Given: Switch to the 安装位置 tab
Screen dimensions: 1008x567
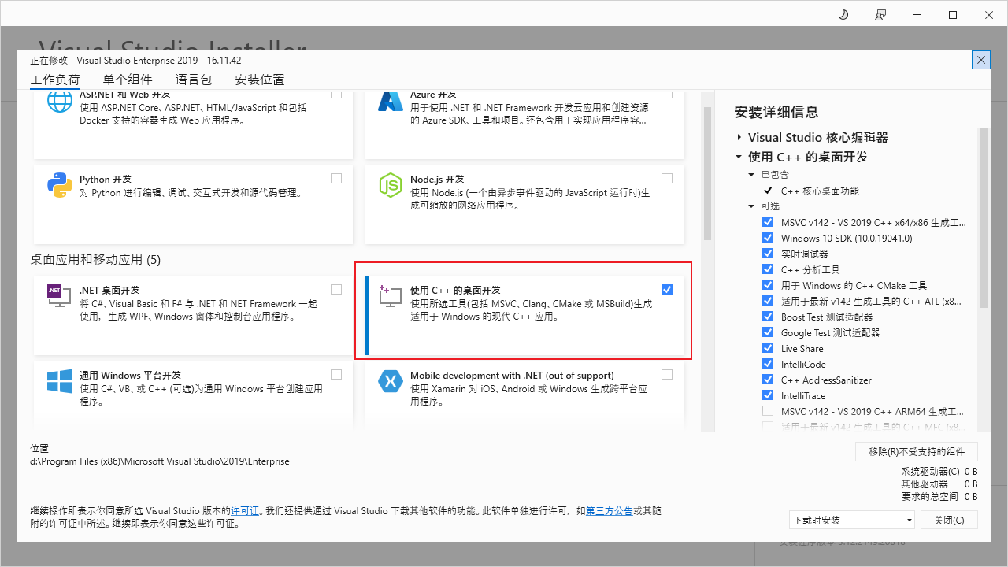Looking at the screenshot, I should click(x=260, y=80).
